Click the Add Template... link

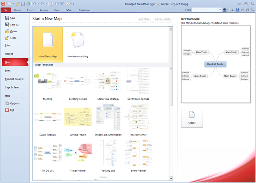(163, 19)
